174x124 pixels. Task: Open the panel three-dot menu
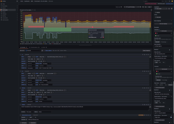(x=151, y=10)
